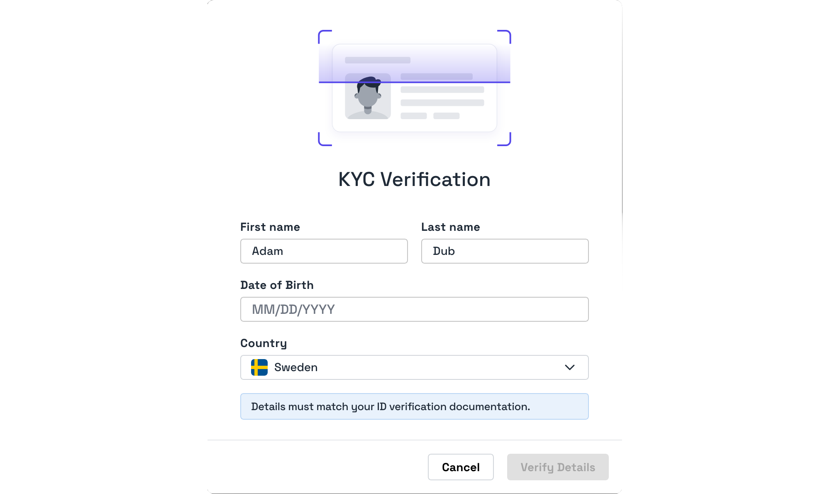Click the Date of Birth MM/DD/YYYY field
830x494 pixels.
tap(414, 309)
